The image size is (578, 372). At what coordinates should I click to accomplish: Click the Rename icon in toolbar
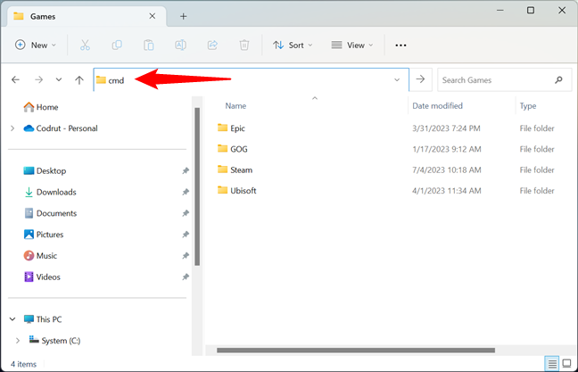tap(180, 45)
